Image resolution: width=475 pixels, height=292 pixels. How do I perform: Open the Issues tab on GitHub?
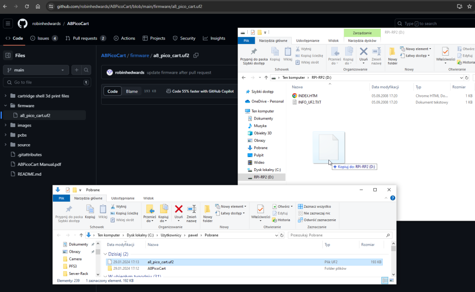point(44,38)
